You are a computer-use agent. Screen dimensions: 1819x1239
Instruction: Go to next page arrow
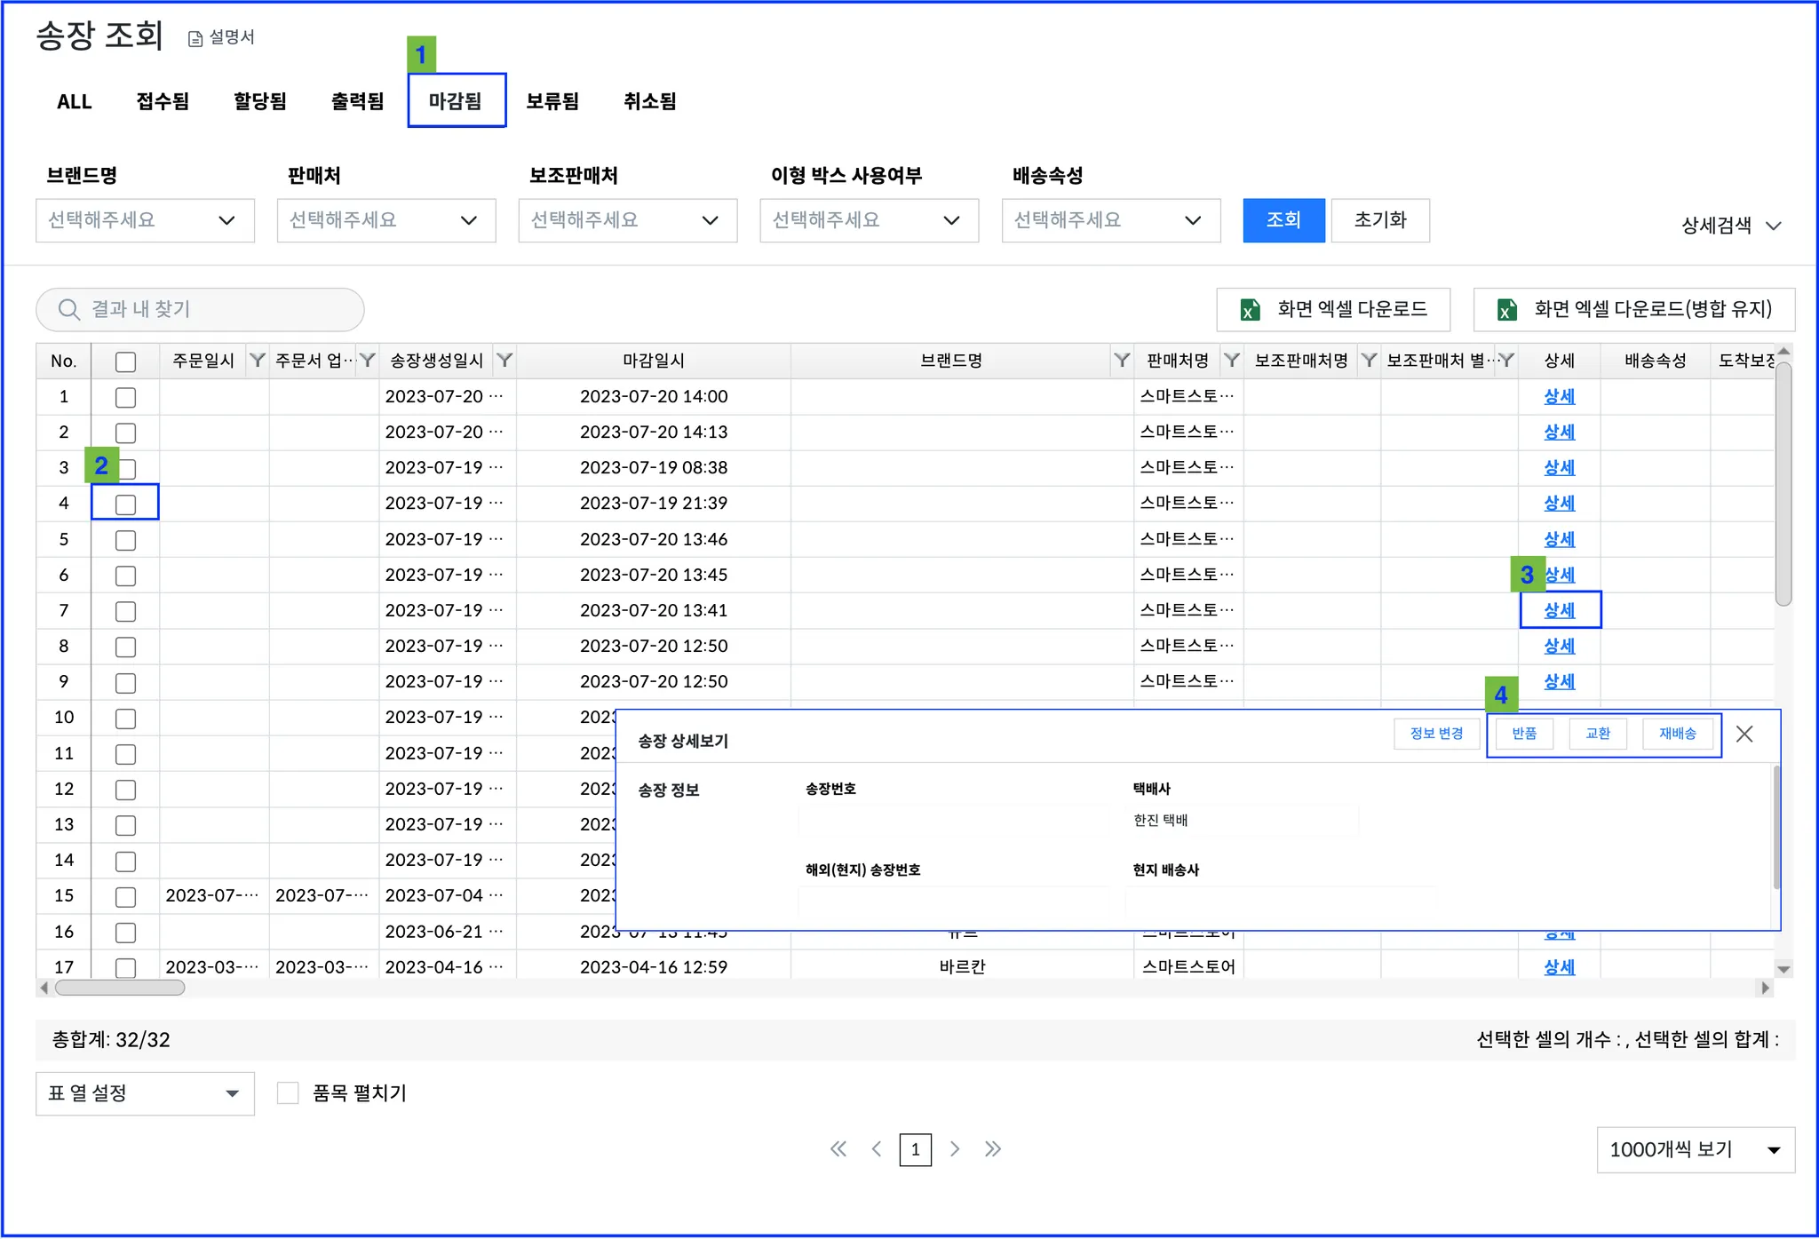pos(955,1149)
